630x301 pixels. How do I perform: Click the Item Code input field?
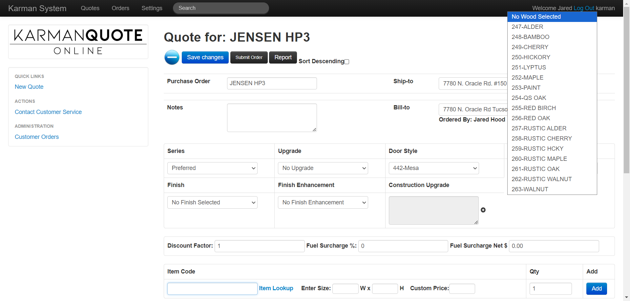(x=212, y=289)
